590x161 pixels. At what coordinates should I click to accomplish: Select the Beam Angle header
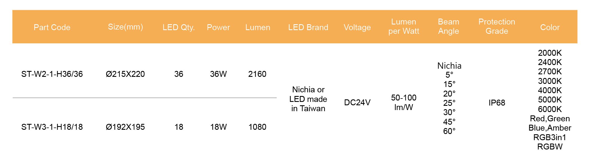point(448,26)
